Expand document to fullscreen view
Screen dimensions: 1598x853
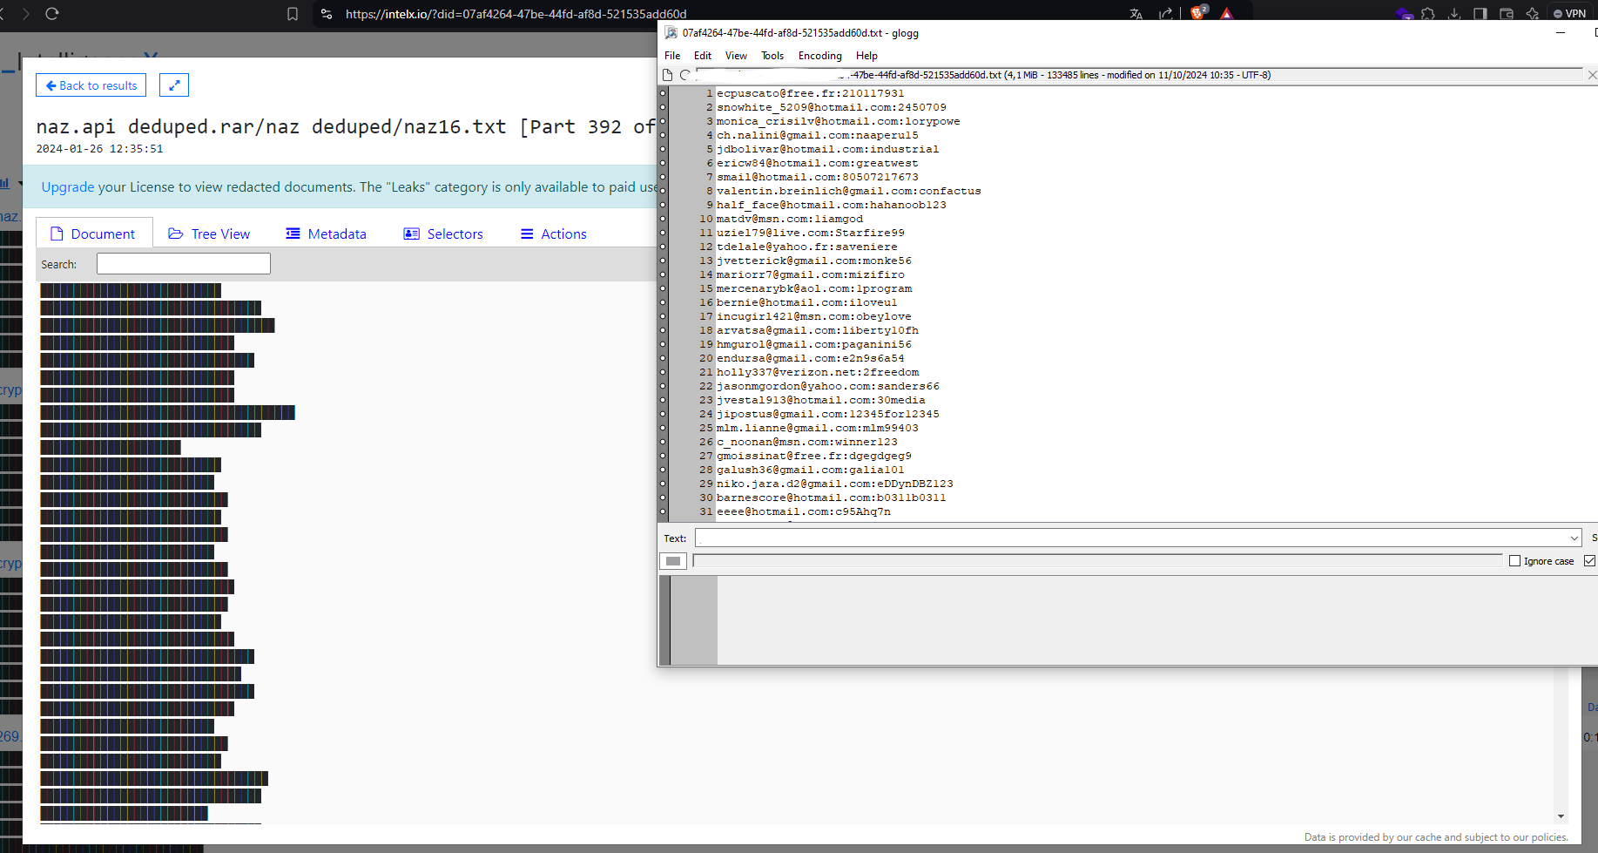click(174, 85)
